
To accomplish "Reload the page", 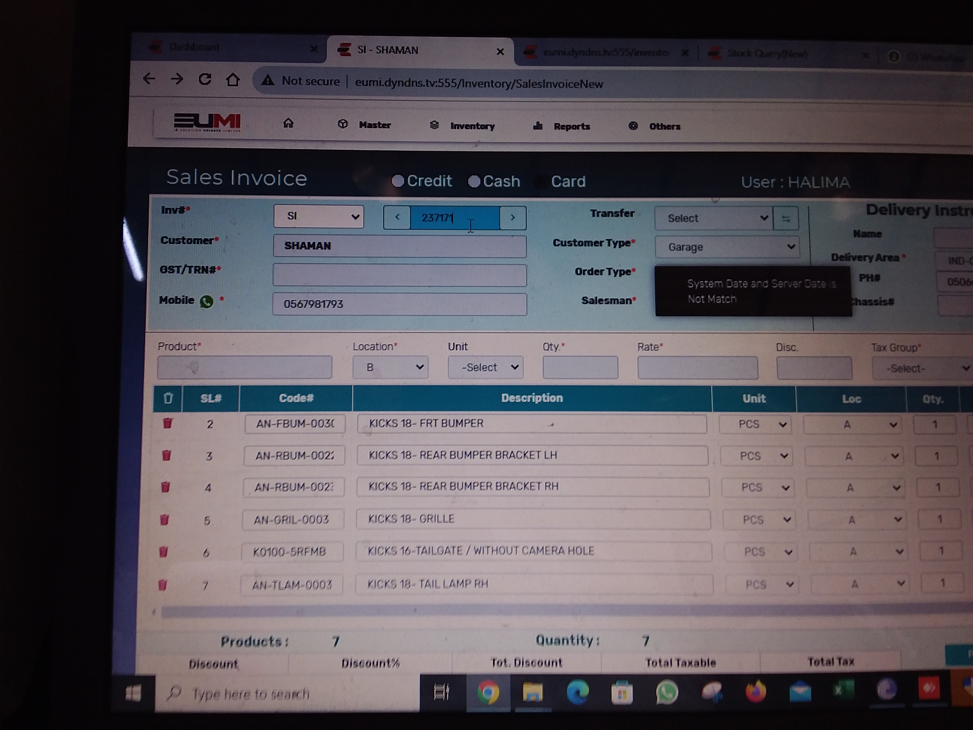I will (205, 79).
